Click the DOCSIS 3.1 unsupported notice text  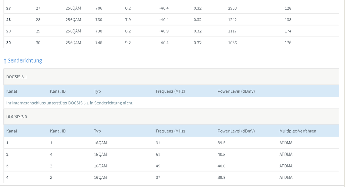[x=70, y=103]
